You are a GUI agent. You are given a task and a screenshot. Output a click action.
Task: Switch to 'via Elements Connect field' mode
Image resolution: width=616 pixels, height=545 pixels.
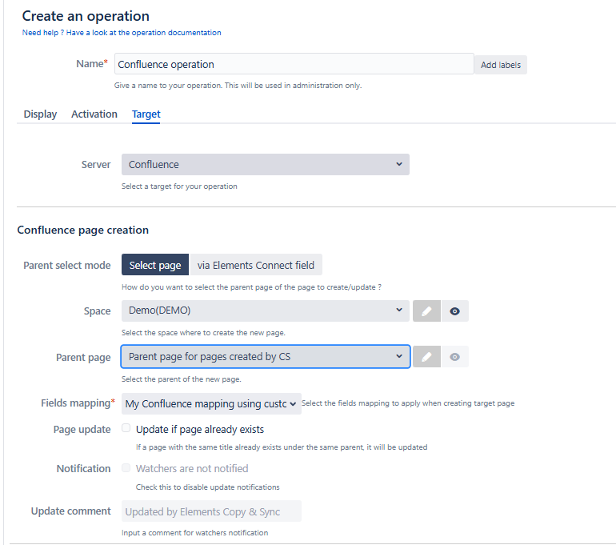[x=256, y=265]
